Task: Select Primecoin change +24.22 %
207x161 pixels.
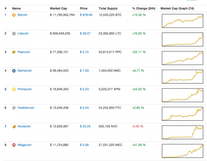Action: tap(139, 89)
